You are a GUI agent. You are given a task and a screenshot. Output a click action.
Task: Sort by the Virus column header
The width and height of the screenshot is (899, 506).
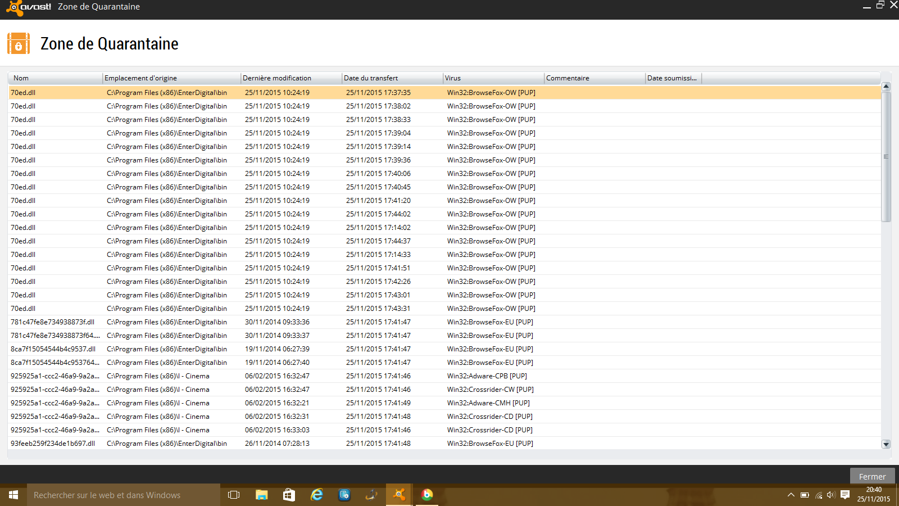point(493,78)
